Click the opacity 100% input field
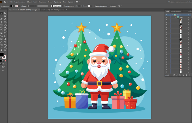Image resolution: width=192 pixels, height=123 pixels. 77,6
